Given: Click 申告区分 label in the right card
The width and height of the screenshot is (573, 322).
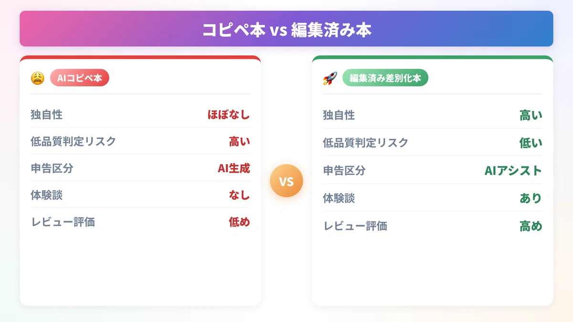Looking at the screenshot, I should tap(344, 171).
